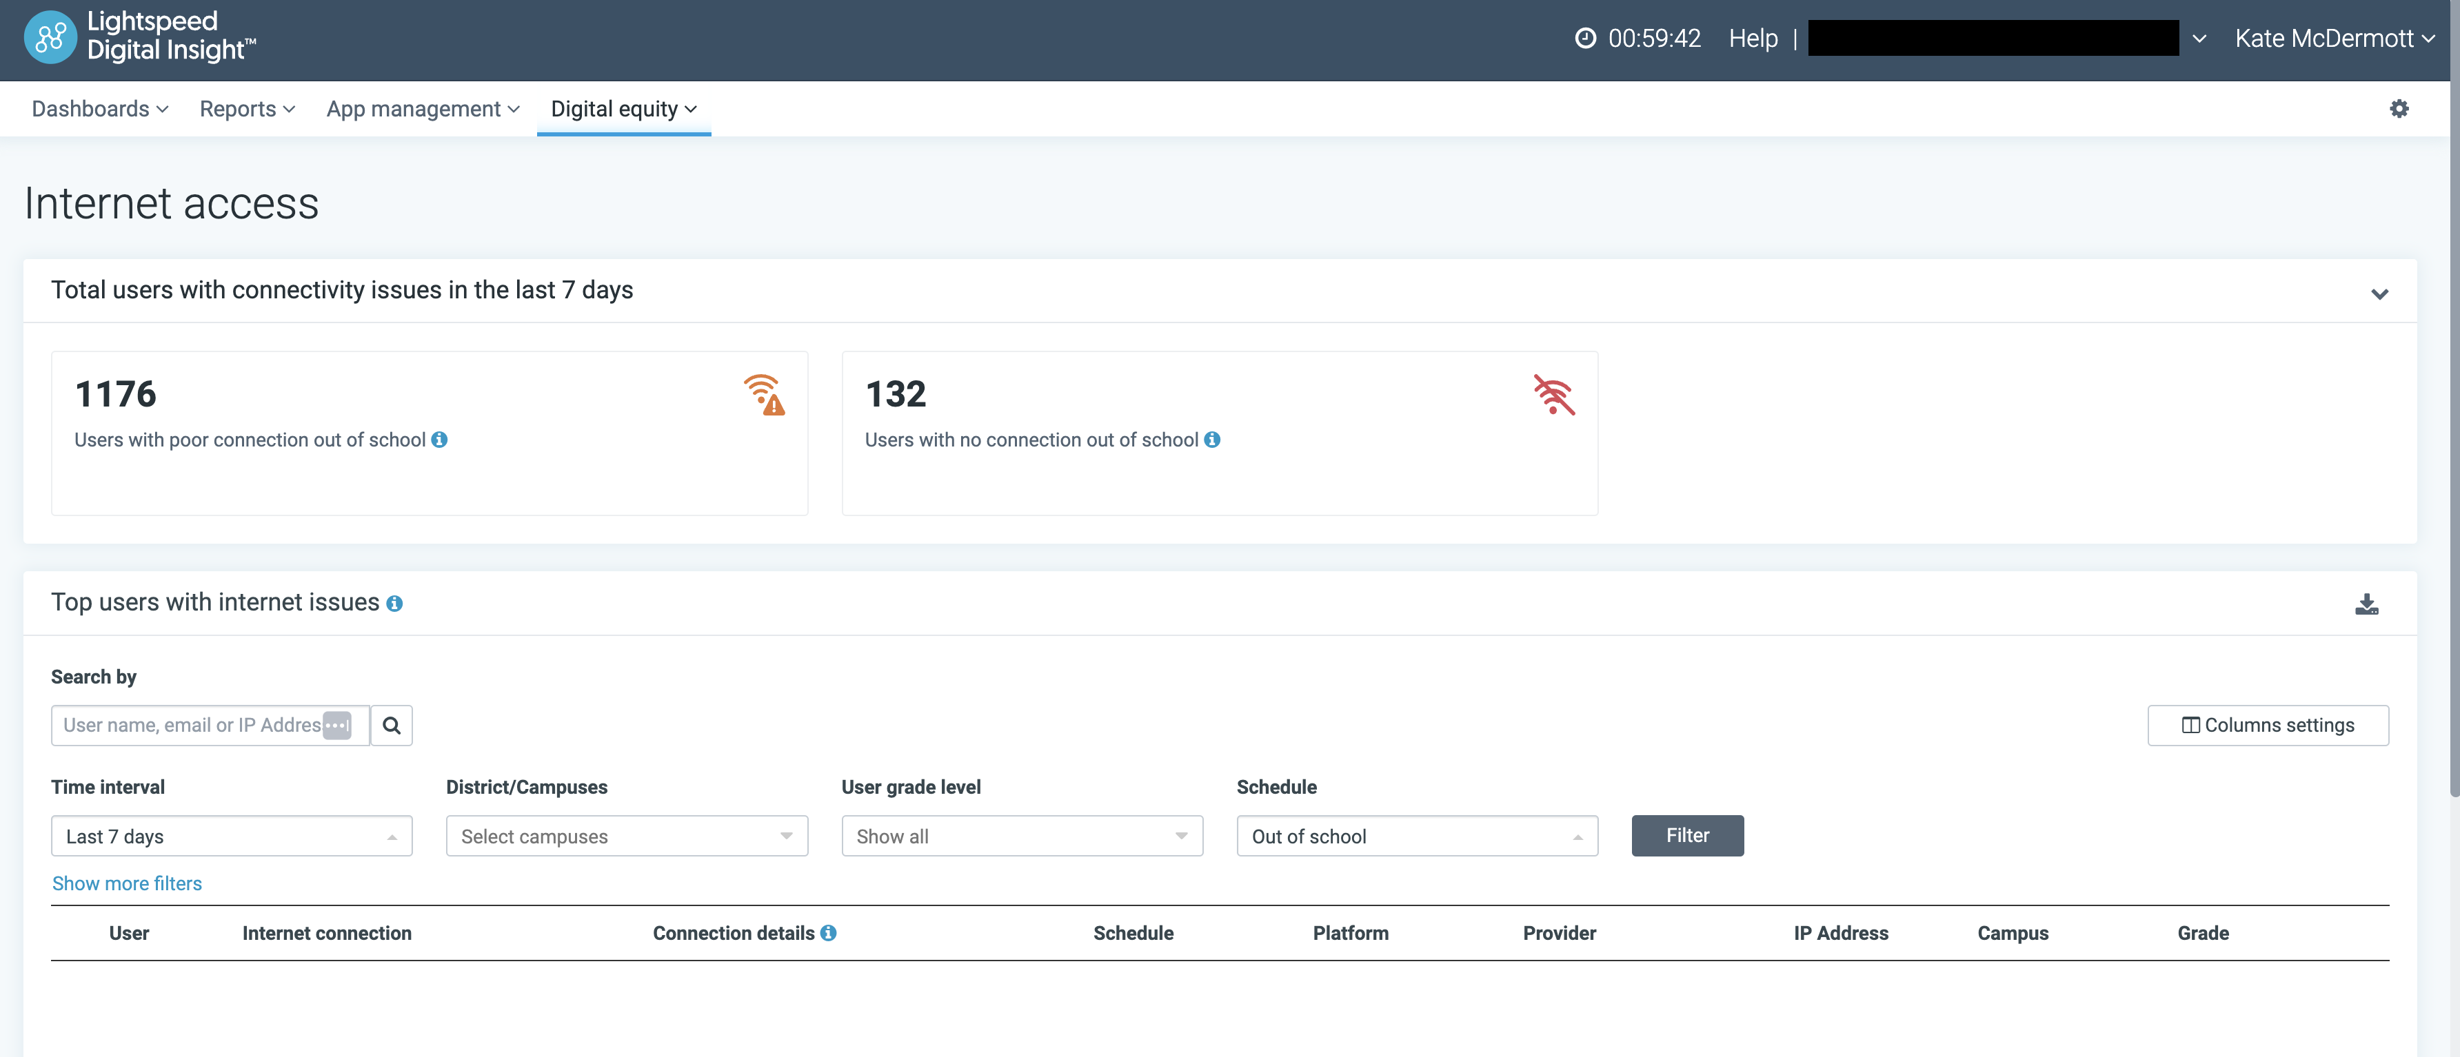
Task: Click the search magnifier button
Action: coord(392,725)
